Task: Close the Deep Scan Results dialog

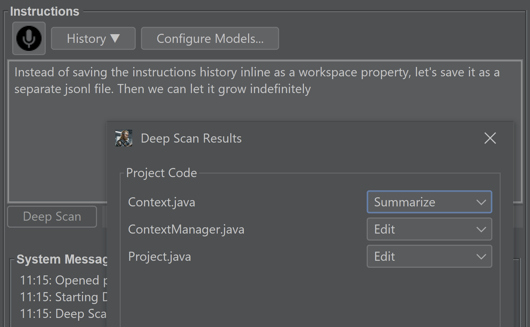Action: point(490,138)
